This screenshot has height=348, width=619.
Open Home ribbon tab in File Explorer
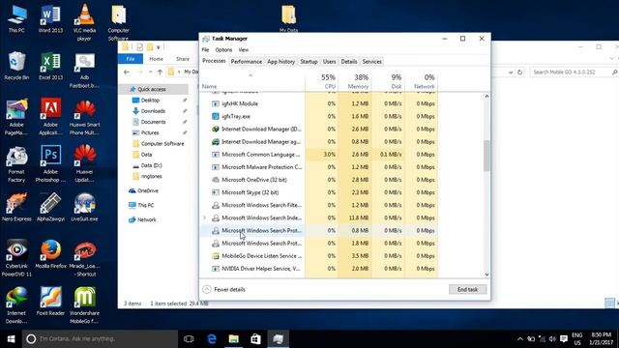[x=157, y=59]
